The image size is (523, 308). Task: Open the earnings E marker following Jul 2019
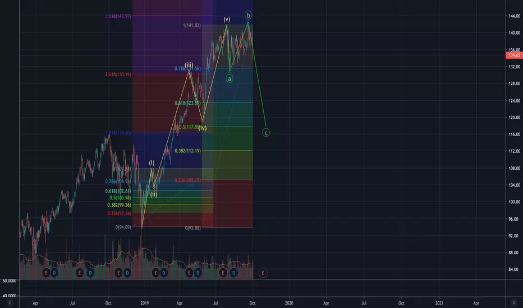[x=223, y=273]
